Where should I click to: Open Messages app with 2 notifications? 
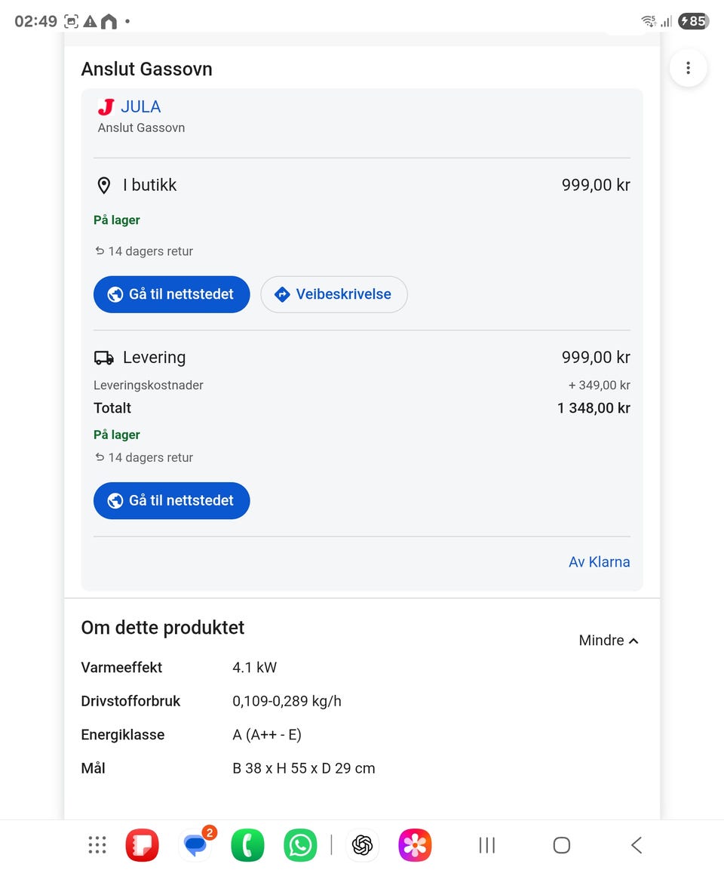pyautogui.click(x=195, y=845)
